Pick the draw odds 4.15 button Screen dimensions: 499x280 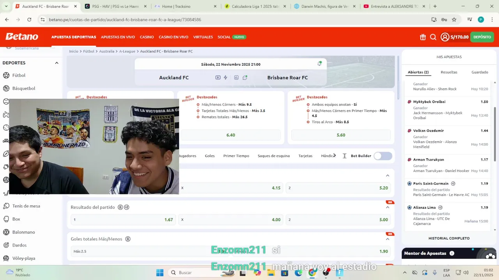tap(230, 188)
